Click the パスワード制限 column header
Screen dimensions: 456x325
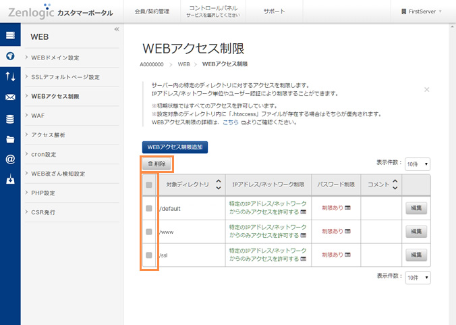pyautogui.click(x=336, y=184)
